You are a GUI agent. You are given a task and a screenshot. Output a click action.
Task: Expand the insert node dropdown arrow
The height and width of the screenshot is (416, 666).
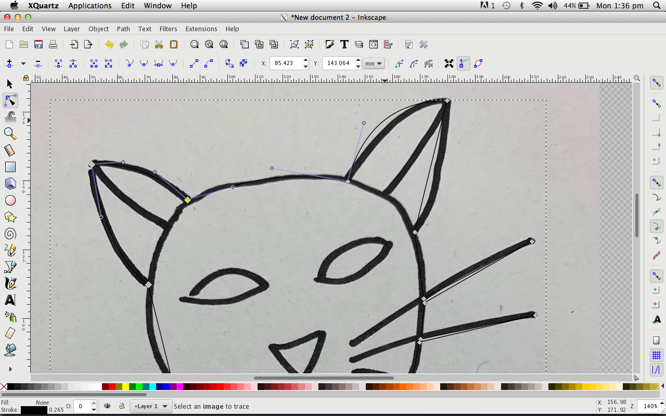pyautogui.click(x=23, y=63)
